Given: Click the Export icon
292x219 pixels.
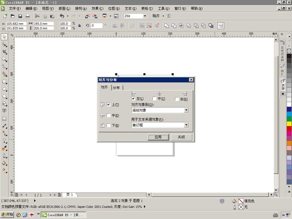Looking at the screenshot, I should pyautogui.click(x=95, y=16).
